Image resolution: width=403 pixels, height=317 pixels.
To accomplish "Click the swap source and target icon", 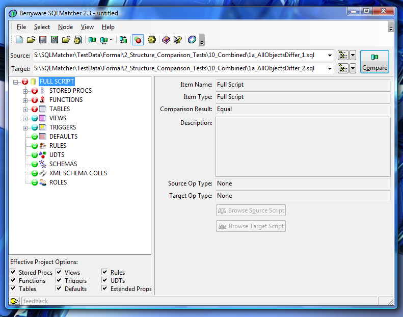I will pos(123,40).
